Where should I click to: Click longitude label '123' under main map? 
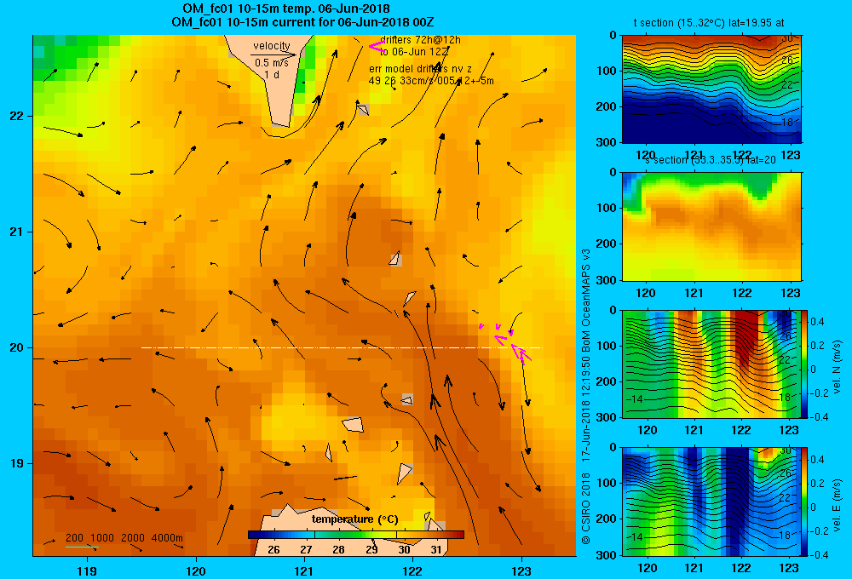(521, 570)
